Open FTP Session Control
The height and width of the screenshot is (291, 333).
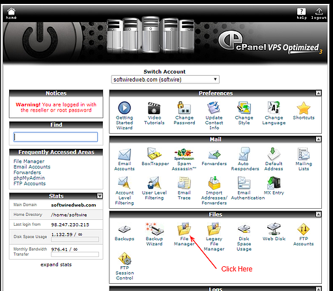[x=124, y=258]
